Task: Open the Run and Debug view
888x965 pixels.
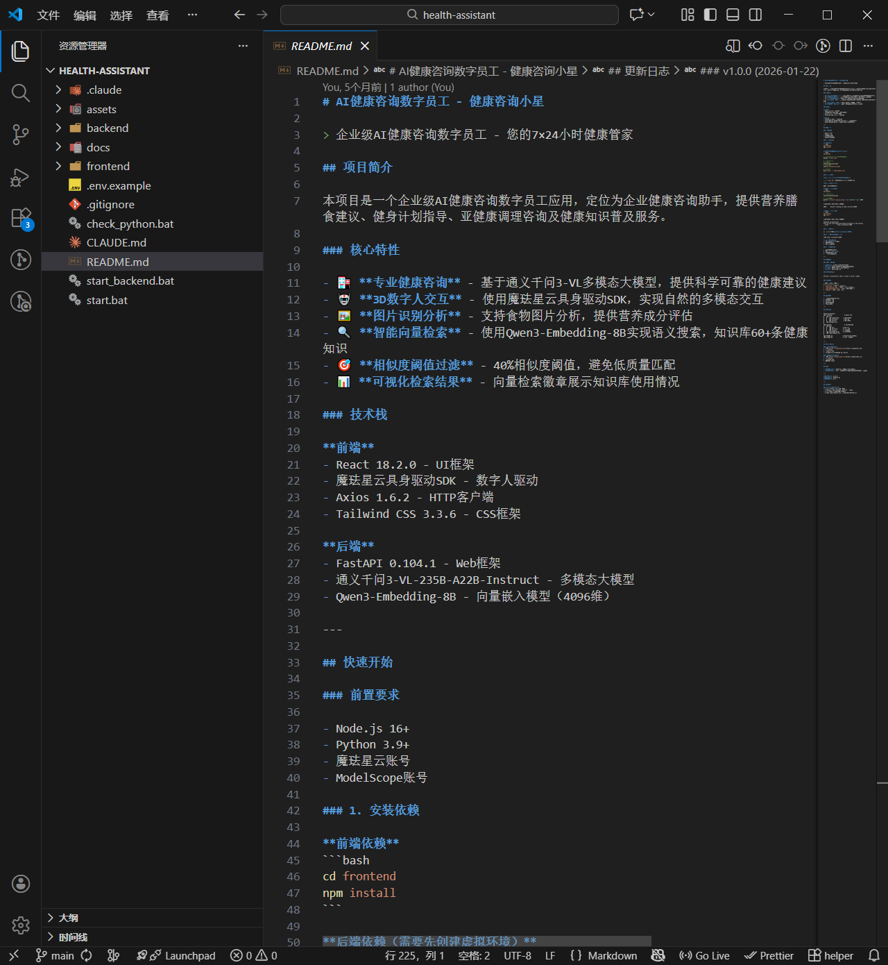Action: (21, 177)
